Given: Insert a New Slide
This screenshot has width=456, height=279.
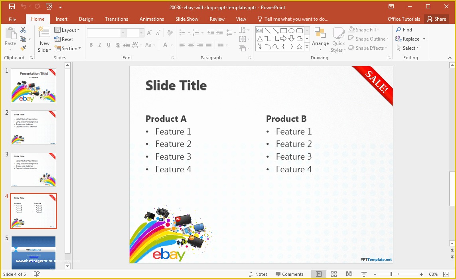Looking at the screenshot, I should pyautogui.click(x=45, y=39).
